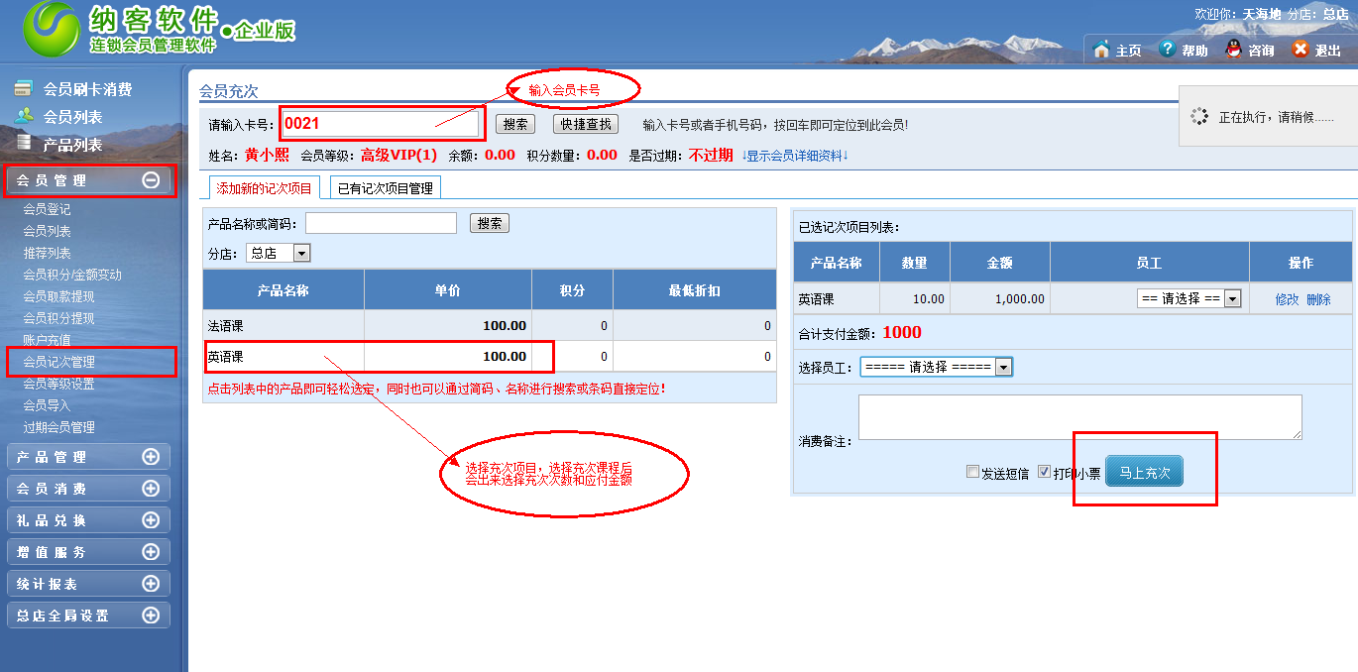This screenshot has width=1358, height=672.
Task: Open help via the question mark icon
Action: [1167, 50]
